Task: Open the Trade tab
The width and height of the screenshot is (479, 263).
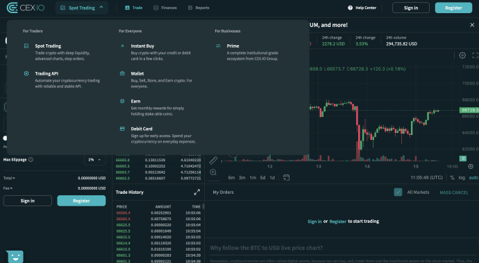Action: pyautogui.click(x=134, y=8)
